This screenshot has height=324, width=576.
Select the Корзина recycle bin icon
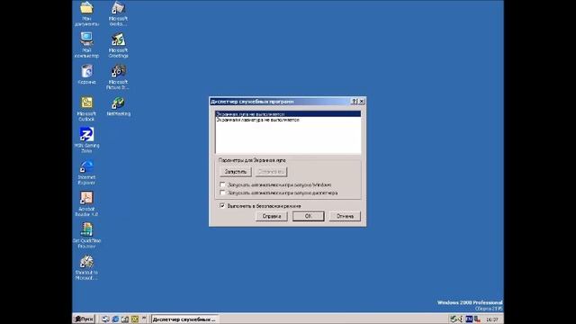tap(86, 75)
